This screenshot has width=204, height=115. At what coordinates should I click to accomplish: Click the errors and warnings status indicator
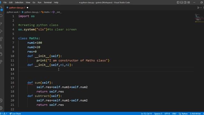(x=4, y=114)
